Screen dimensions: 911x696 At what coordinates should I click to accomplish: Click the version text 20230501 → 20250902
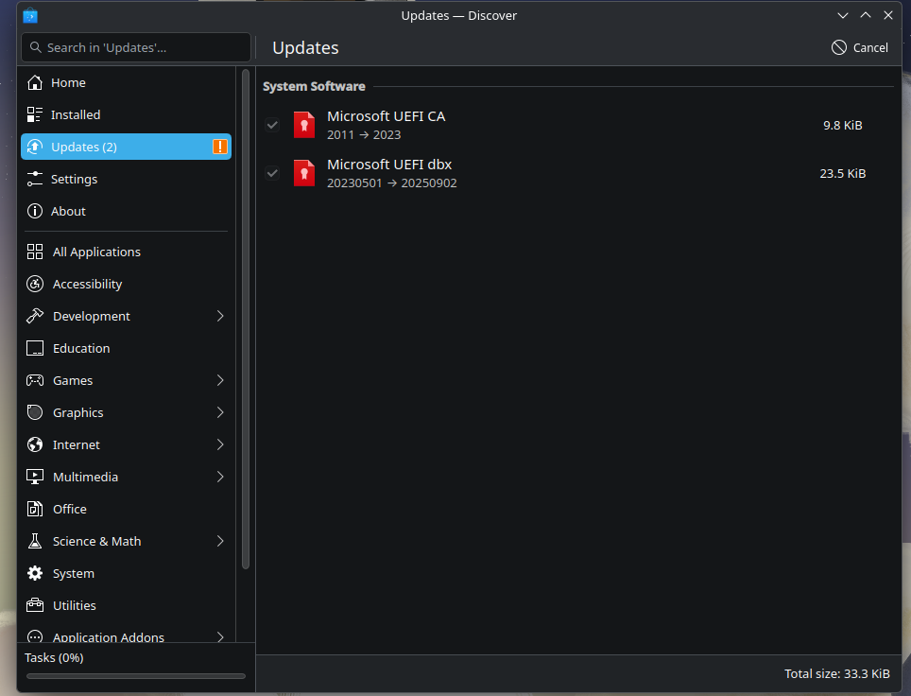(391, 183)
